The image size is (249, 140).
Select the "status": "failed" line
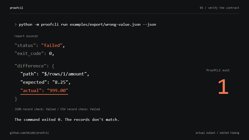tap(40, 45)
